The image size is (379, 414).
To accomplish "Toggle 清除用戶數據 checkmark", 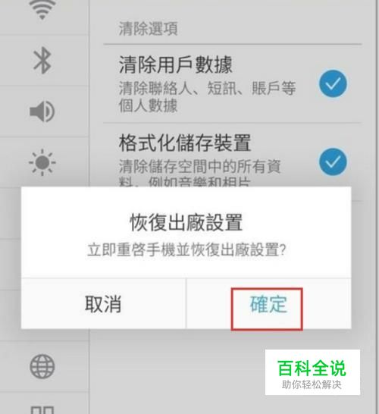I will (x=333, y=83).
